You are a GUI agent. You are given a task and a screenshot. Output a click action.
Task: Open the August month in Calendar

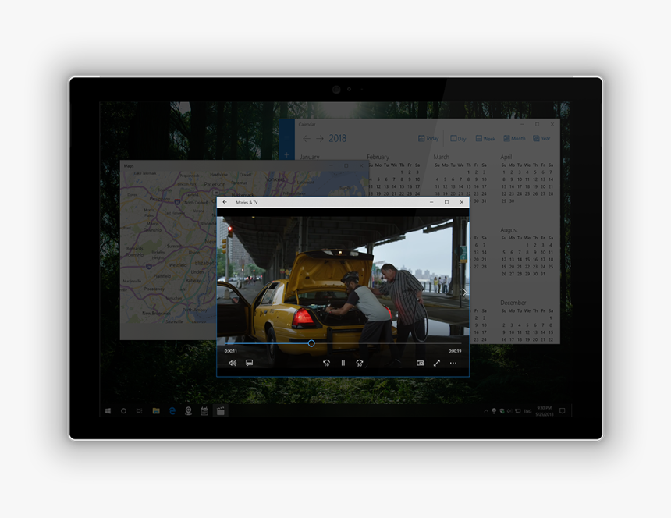tap(509, 230)
